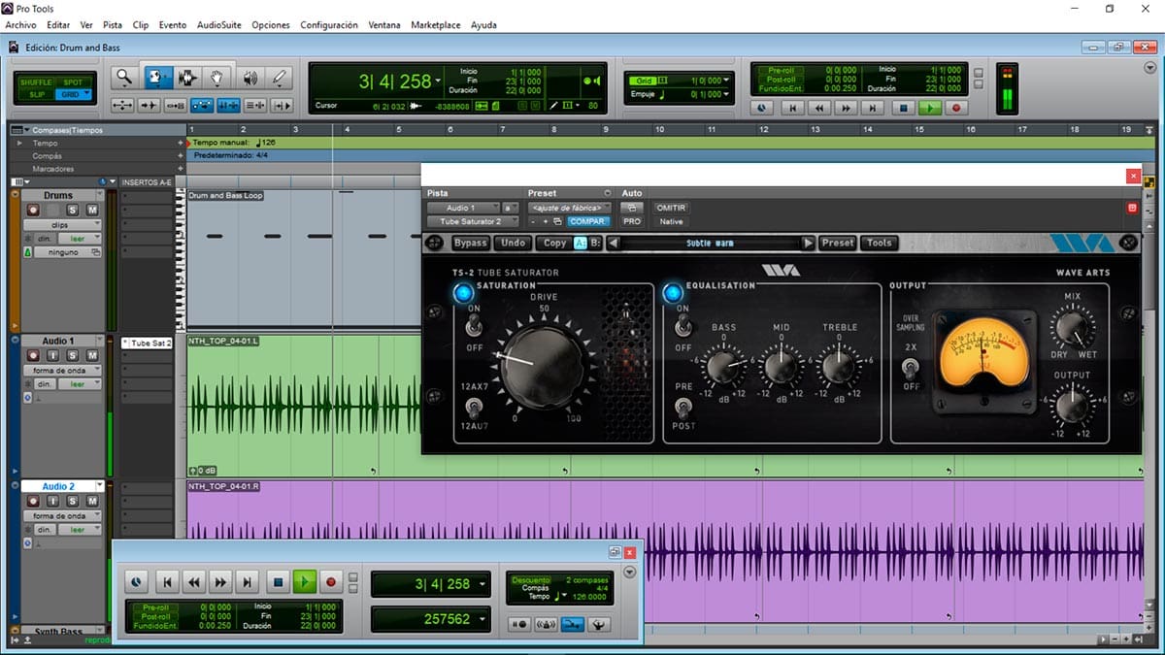Open the Opciones menu
This screenshot has width=1165, height=655.
pyautogui.click(x=271, y=25)
